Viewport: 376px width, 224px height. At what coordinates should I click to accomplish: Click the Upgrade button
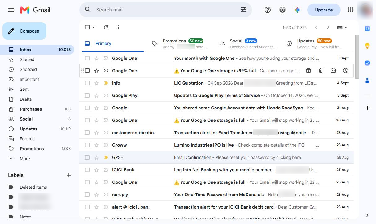(x=324, y=10)
